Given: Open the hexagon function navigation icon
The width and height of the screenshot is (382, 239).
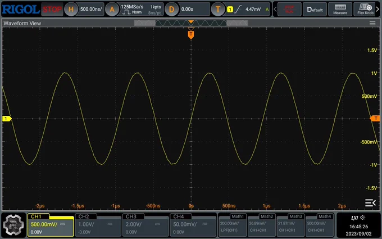Looking at the screenshot, I should pyautogui.click(x=13, y=225).
